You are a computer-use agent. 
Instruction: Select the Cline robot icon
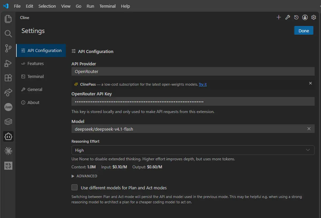click(8, 136)
